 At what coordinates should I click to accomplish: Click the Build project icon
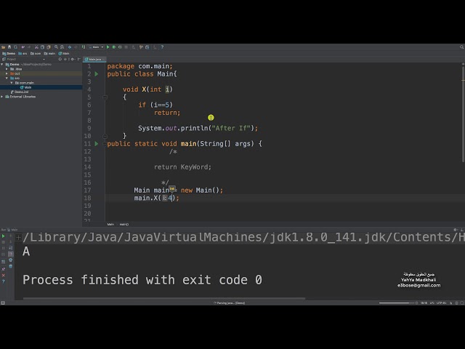point(84,47)
